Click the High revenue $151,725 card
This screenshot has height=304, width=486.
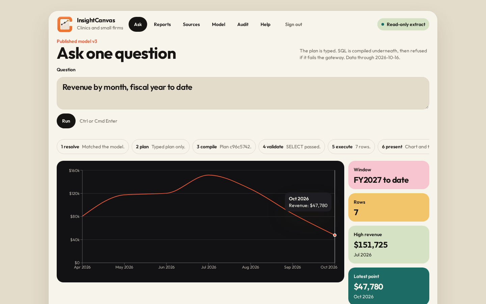pos(389,245)
